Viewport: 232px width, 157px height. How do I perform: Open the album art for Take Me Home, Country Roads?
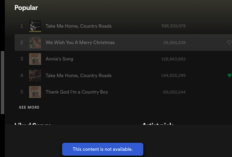(35, 26)
